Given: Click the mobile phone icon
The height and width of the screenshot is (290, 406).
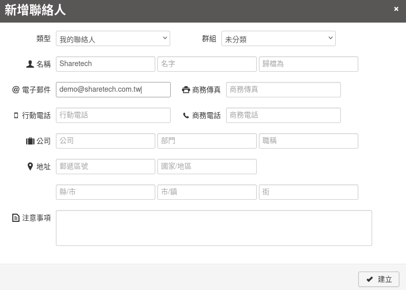Looking at the screenshot, I should 16,115.
